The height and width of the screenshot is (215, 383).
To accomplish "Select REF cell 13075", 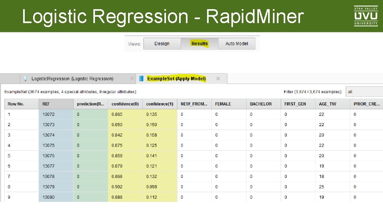I will pyautogui.click(x=56, y=145).
